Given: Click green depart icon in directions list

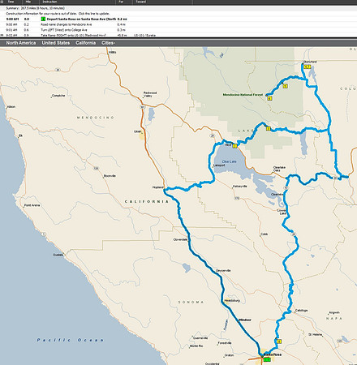Looking at the screenshot, I should pos(43,19).
